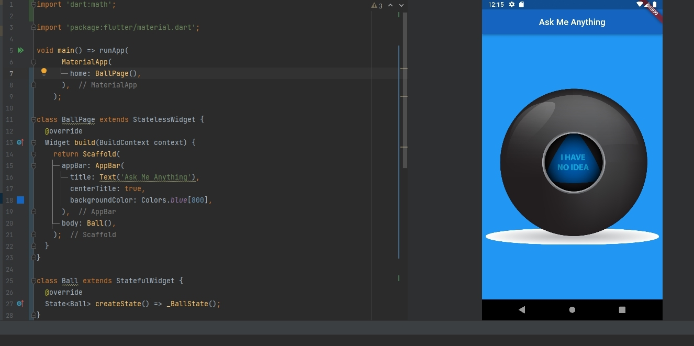Click 'runApp(' on line 5
Image resolution: width=694 pixels, height=346 pixels.
[114, 50]
